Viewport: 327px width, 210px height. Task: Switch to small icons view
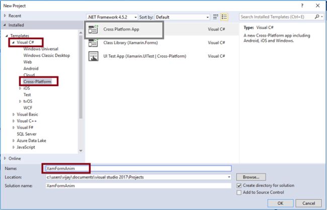pos(216,17)
